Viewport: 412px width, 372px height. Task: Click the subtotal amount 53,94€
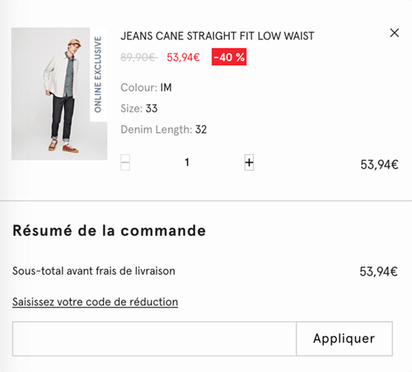(x=378, y=271)
